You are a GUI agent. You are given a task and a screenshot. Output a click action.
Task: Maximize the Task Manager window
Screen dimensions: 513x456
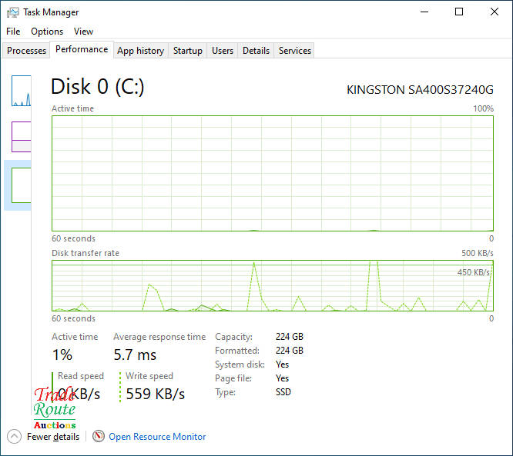(459, 12)
